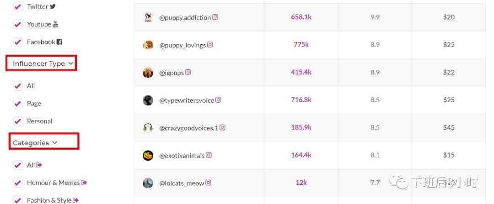Click Instagram icon next to @exotixanimals
Viewport: 494px width, 204px height.
209,155
